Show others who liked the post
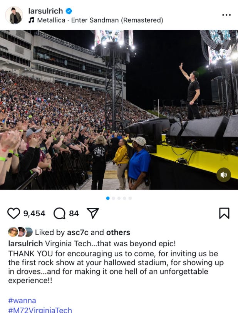 click(x=118, y=232)
